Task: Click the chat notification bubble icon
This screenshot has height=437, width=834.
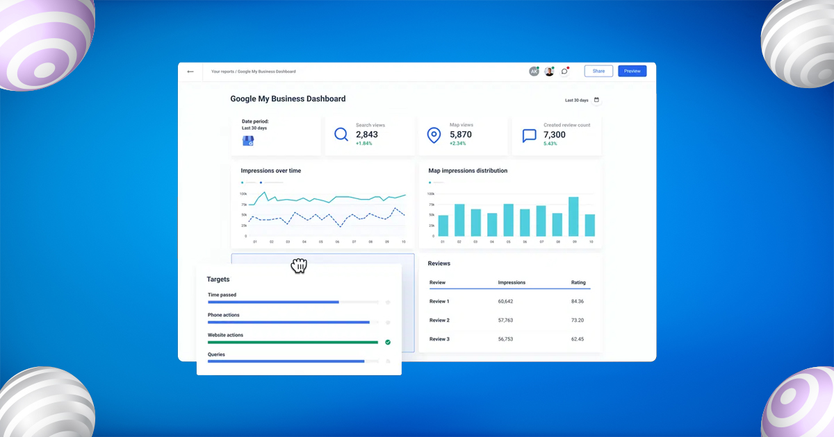Action: pyautogui.click(x=564, y=70)
